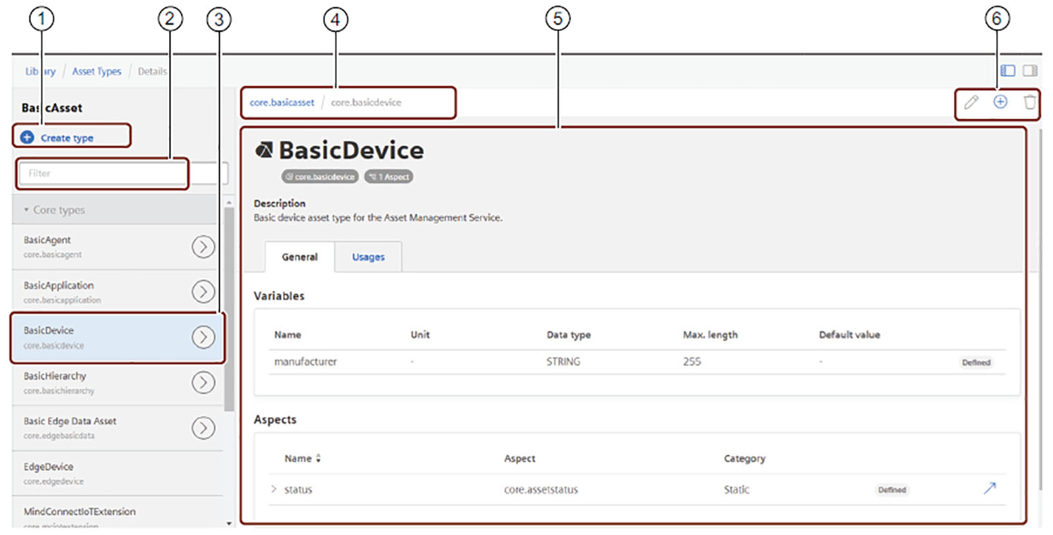
Task: Sort aspects by the Name column
Action: tap(303, 459)
